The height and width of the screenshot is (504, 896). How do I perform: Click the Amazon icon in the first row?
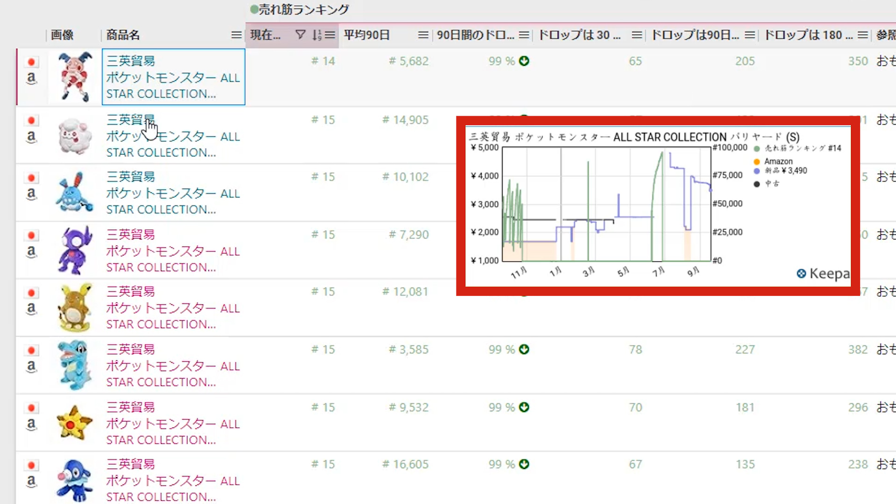(x=31, y=78)
